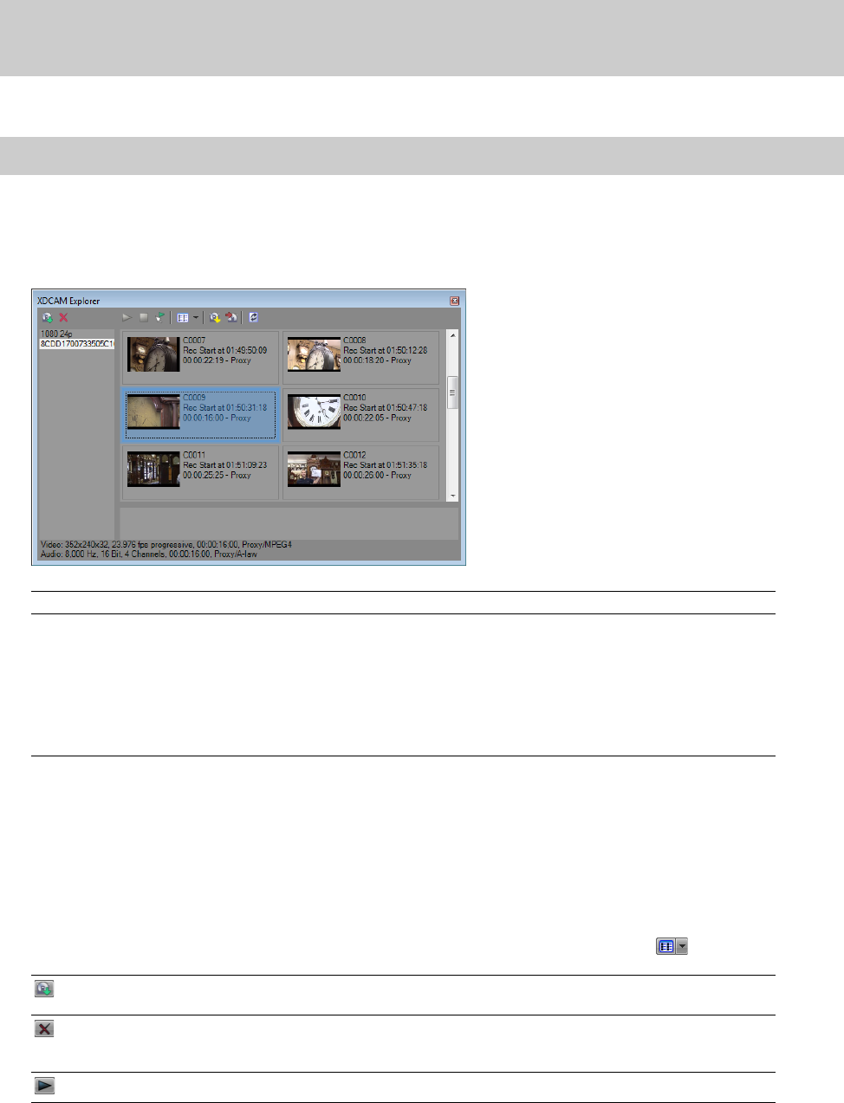
Task: Click the Import Clips as conform icon
Action: tap(215, 318)
